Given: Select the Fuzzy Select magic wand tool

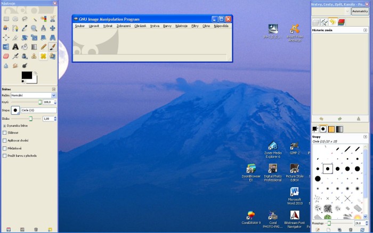Looking at the screenshot, I should 34,19.
